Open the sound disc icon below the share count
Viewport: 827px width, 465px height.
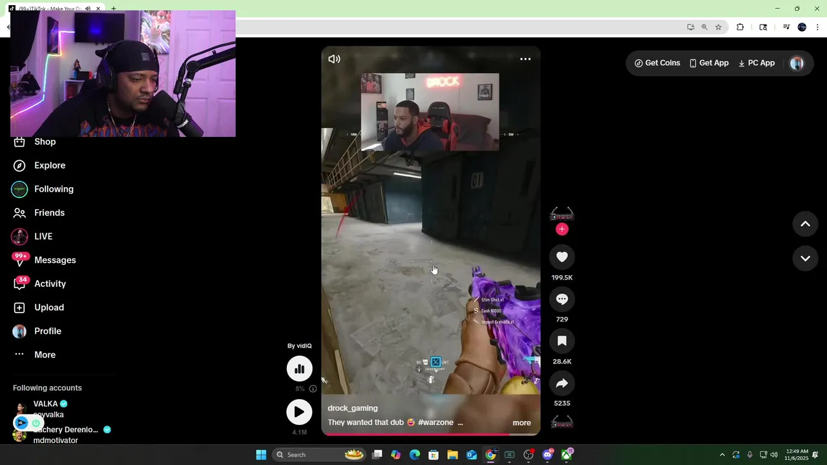[562, 422]
